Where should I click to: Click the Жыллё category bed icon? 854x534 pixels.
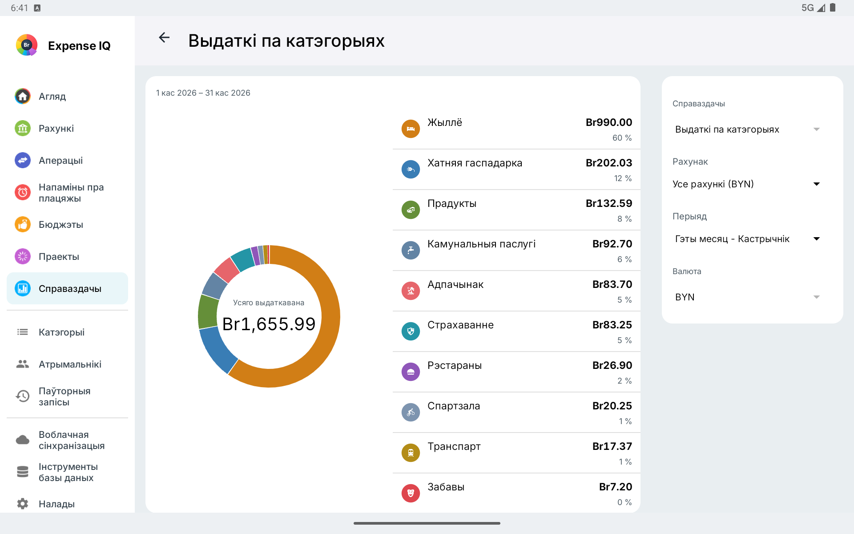point(411,129)
